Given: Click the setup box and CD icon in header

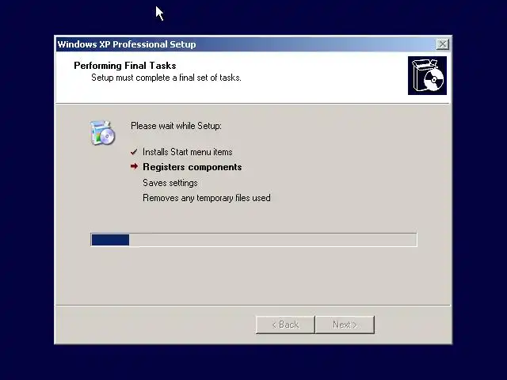Looking at the screenshot, I should [427, 76].
